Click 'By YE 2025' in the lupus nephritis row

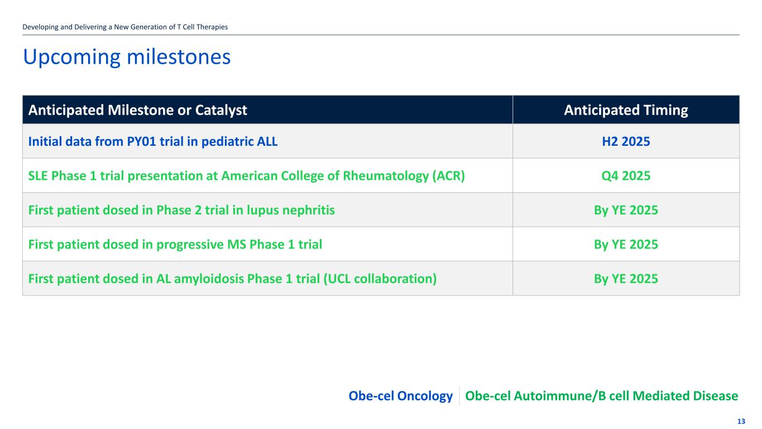[626, 211]
